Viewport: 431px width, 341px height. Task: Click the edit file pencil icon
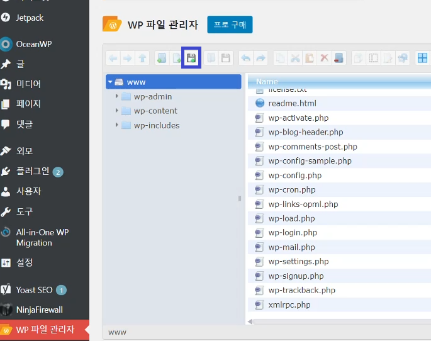click(x=388, y=58)
